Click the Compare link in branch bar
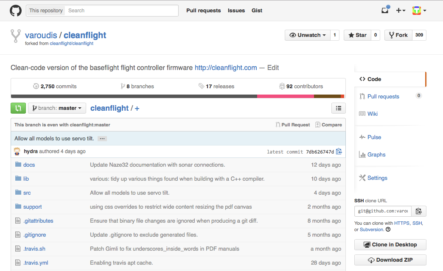 tap(328, 125)
